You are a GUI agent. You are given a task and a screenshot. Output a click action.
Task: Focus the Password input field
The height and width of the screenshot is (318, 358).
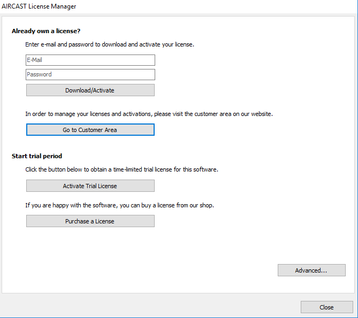pos(90,74)
